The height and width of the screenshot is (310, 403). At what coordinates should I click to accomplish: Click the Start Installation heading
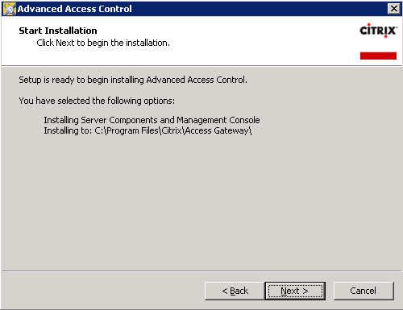click(x=58, y=31)
